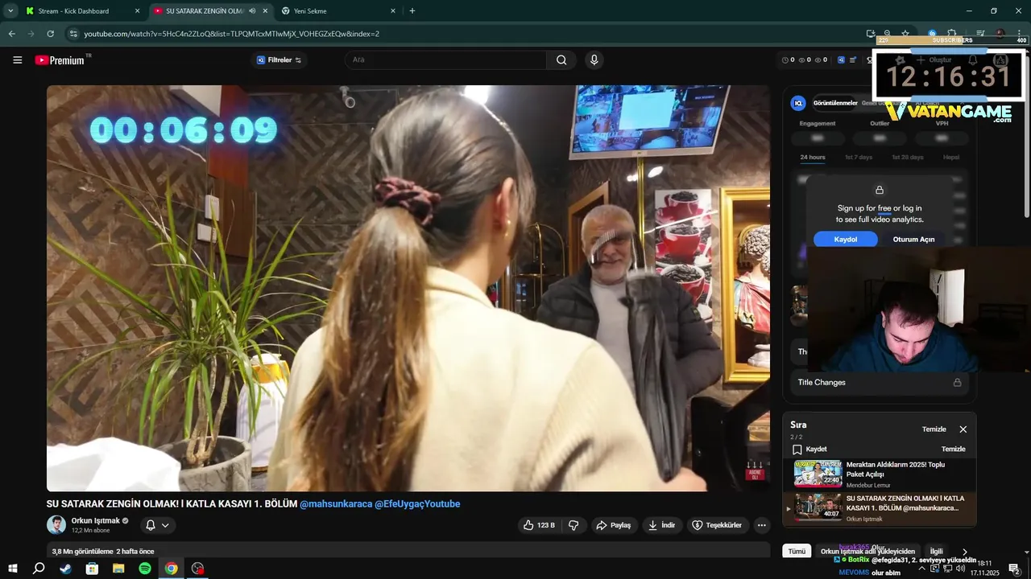Viewport: 1031px width, 579px height.
Task: Show more chips with the right arrow
Action: [x=965, y=552]
